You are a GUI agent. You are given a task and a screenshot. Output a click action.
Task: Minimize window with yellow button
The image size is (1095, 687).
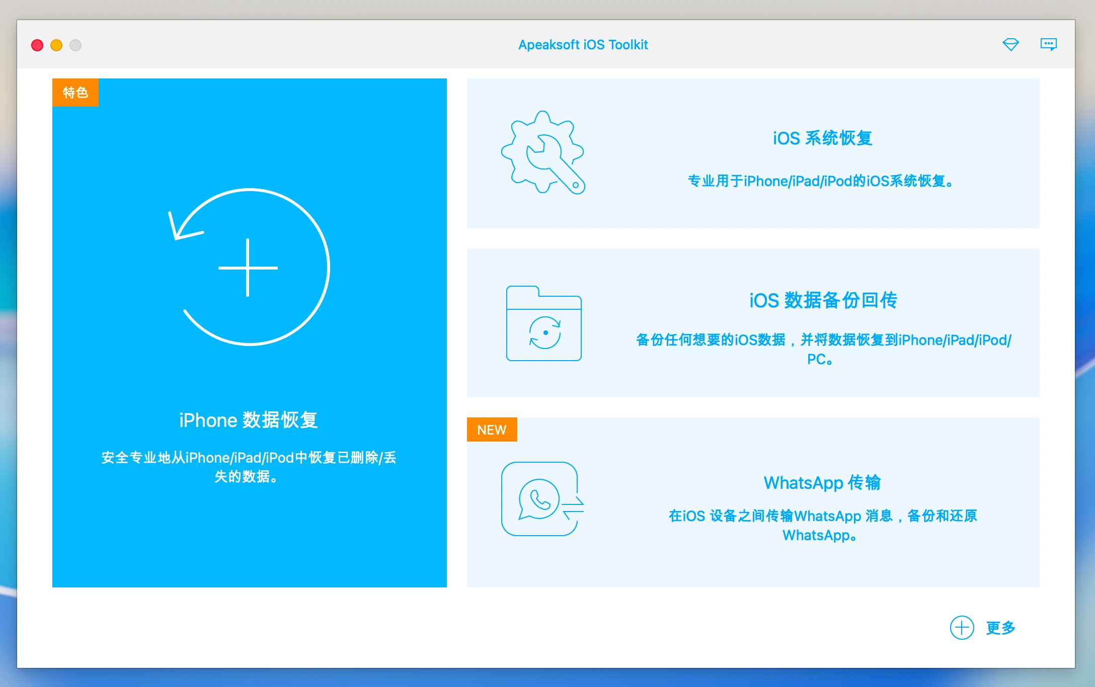pyautogui.click(x=56, y=45)
